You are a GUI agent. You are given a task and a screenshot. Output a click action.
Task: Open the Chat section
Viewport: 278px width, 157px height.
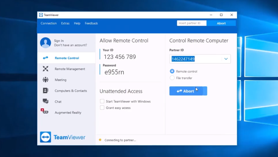pyautogui.click(x=66, y=102)
